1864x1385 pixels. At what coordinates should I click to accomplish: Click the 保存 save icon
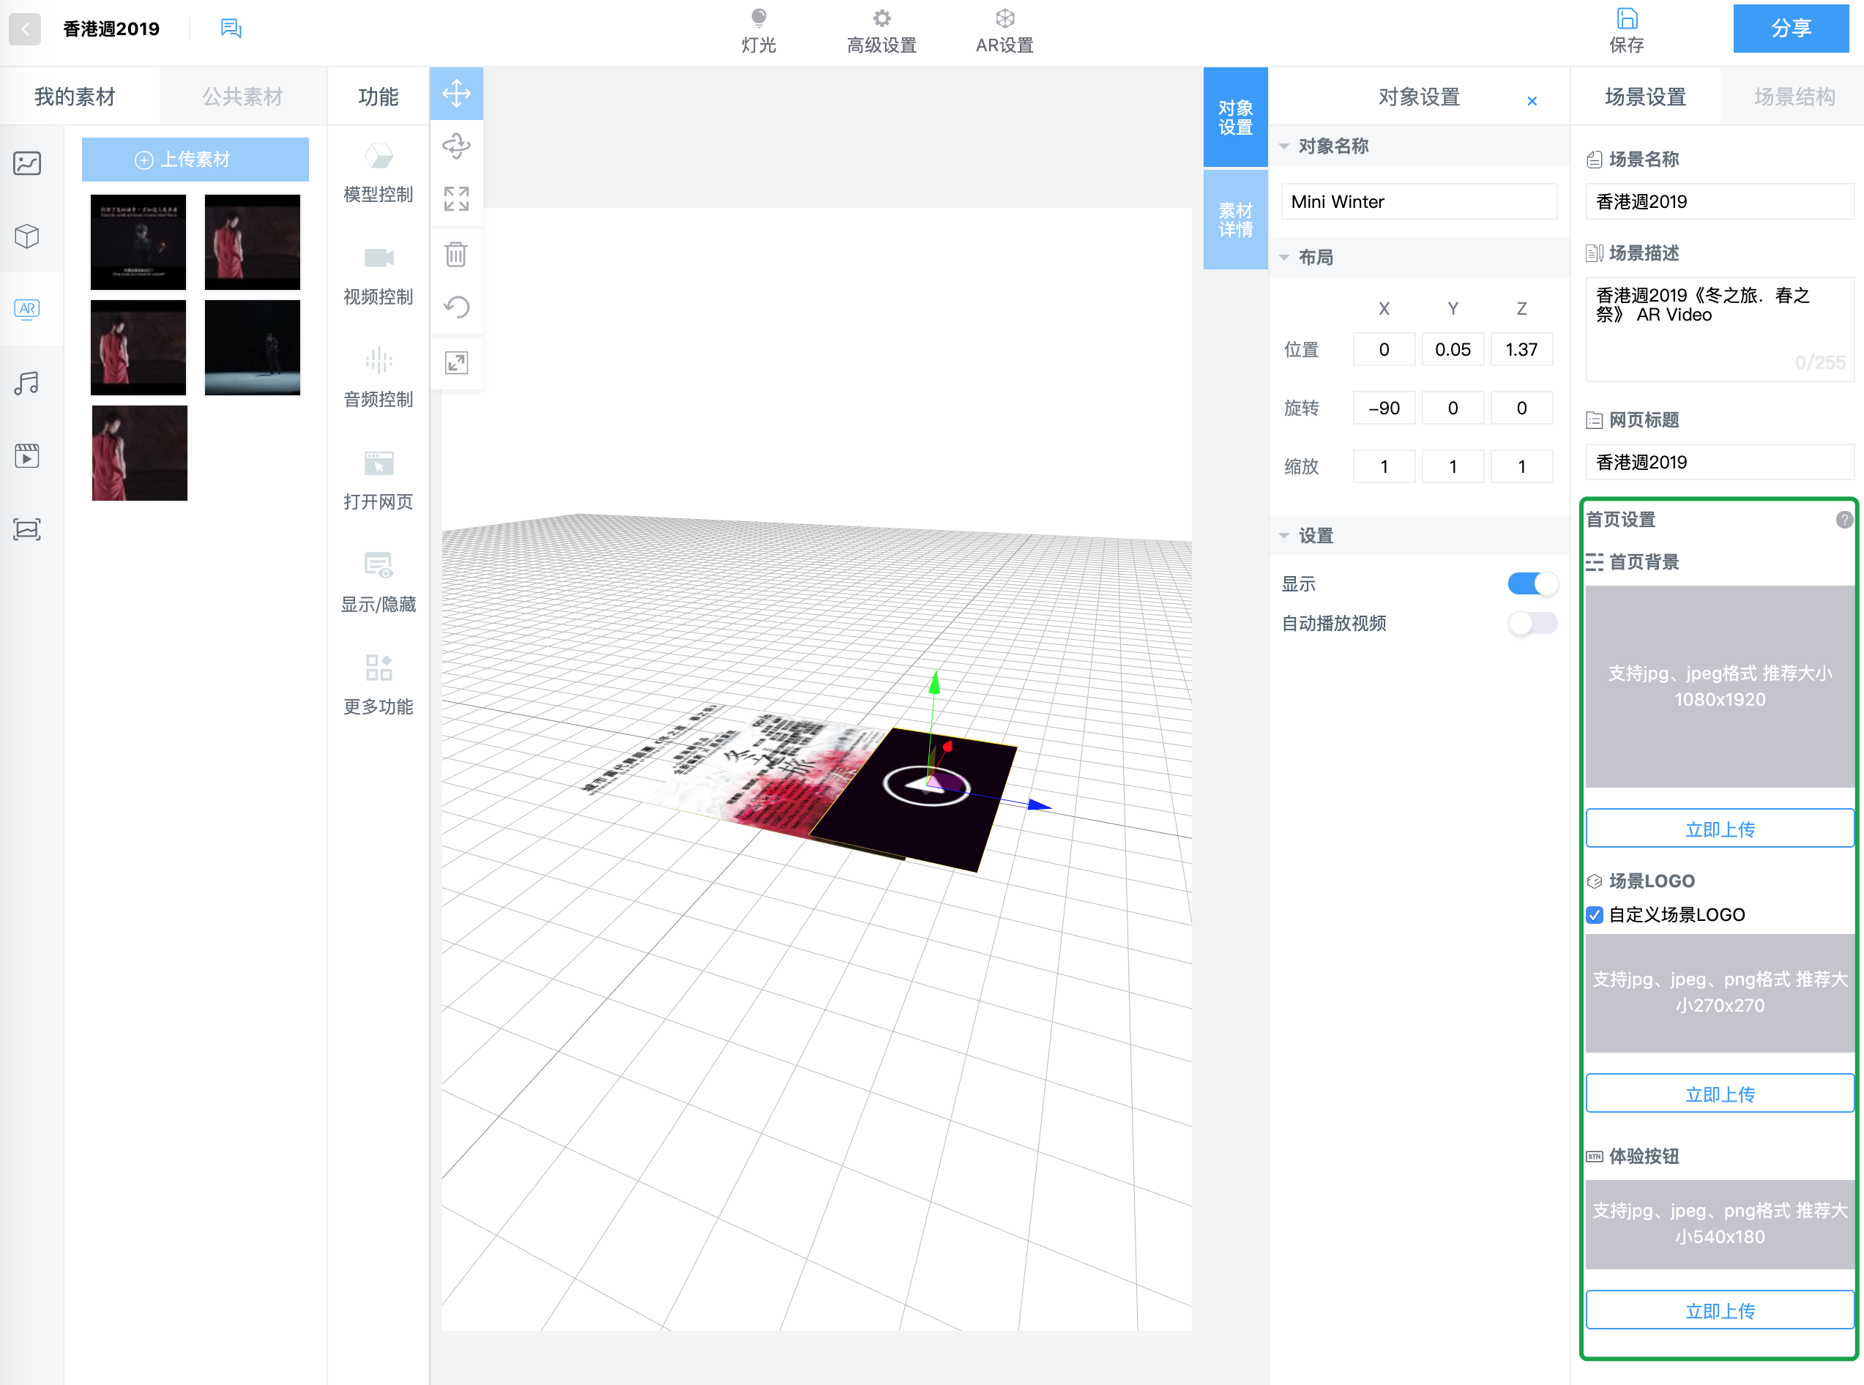pyautogui.click(x=1627, y=18)
